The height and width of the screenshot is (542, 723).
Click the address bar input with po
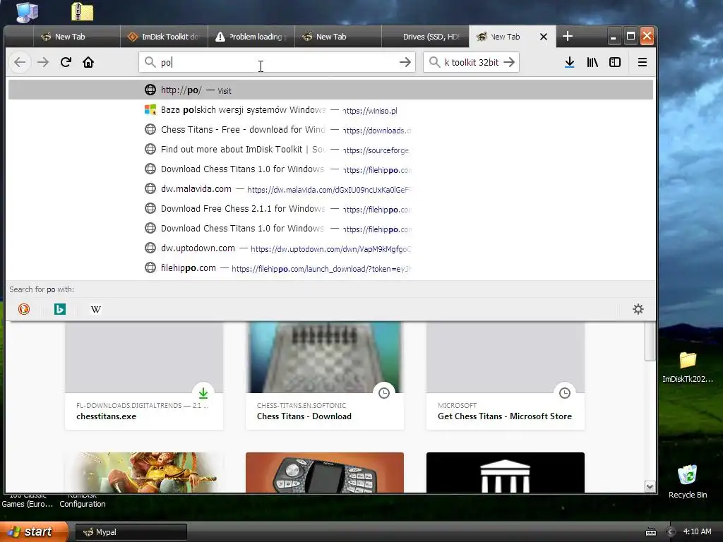(277, 62)
